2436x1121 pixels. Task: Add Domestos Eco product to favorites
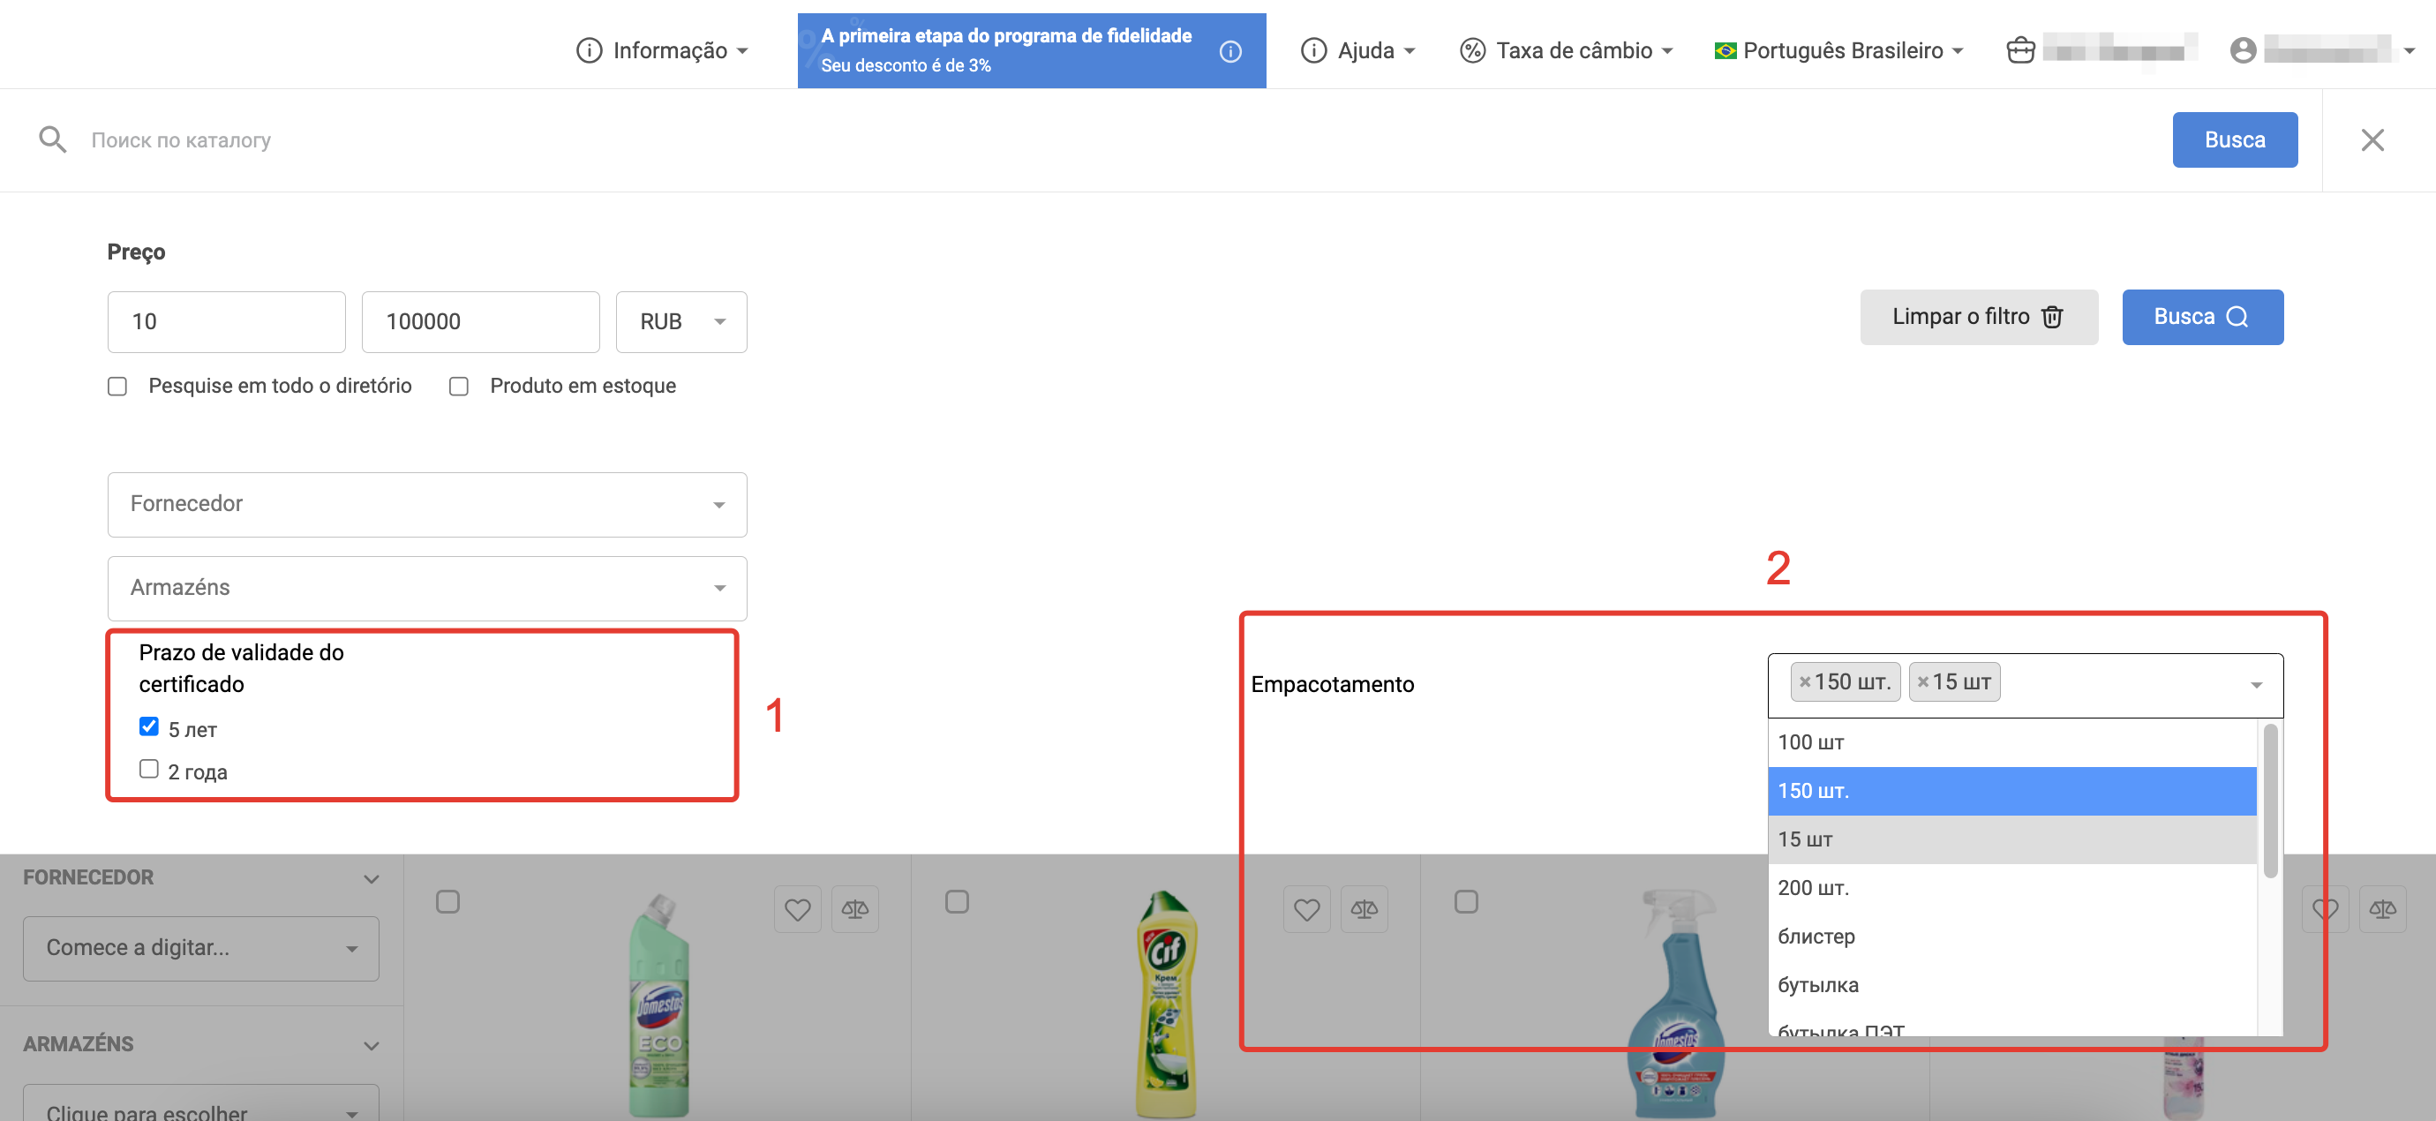coord(797,909)
